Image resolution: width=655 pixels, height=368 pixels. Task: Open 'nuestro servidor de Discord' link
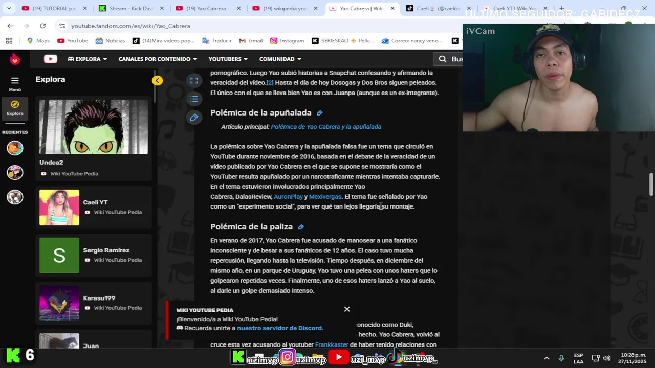(x=279, y=328)
